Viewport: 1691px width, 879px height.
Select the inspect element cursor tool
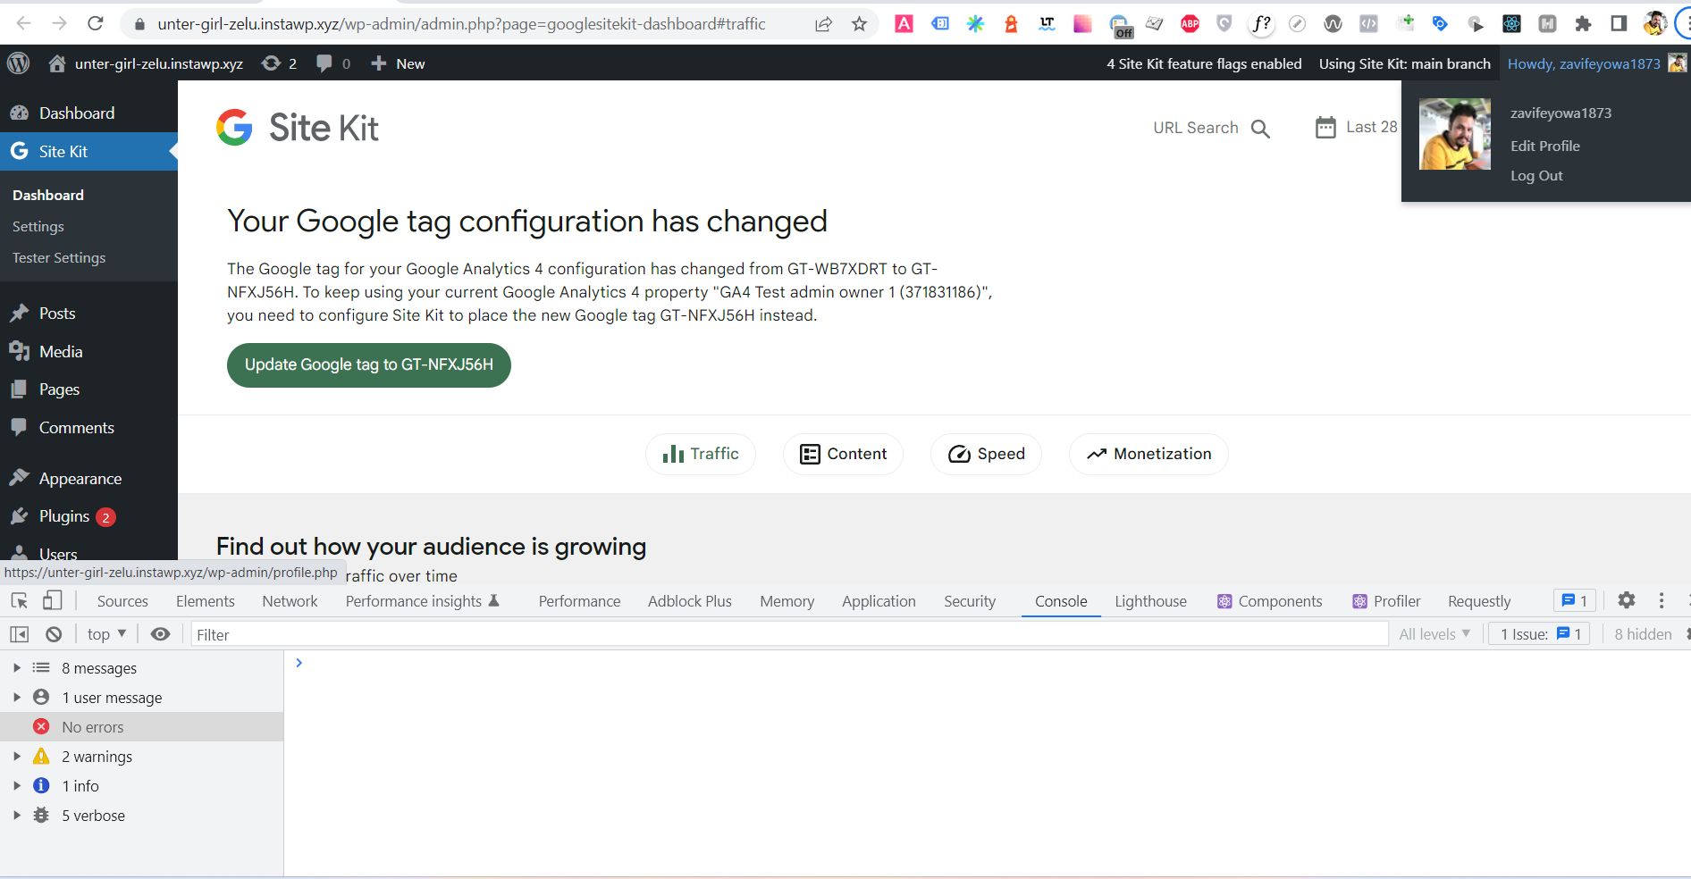point(19,600)
